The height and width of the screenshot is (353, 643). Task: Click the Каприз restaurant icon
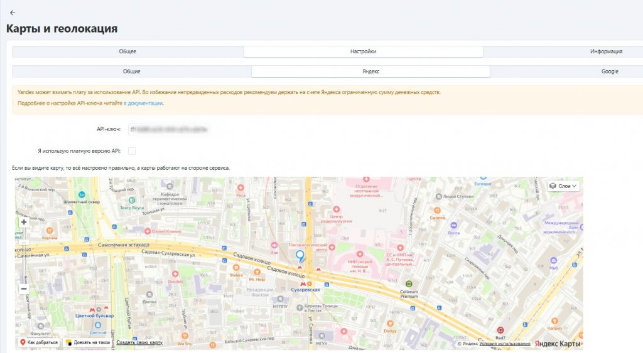click(x=554, y=321)
